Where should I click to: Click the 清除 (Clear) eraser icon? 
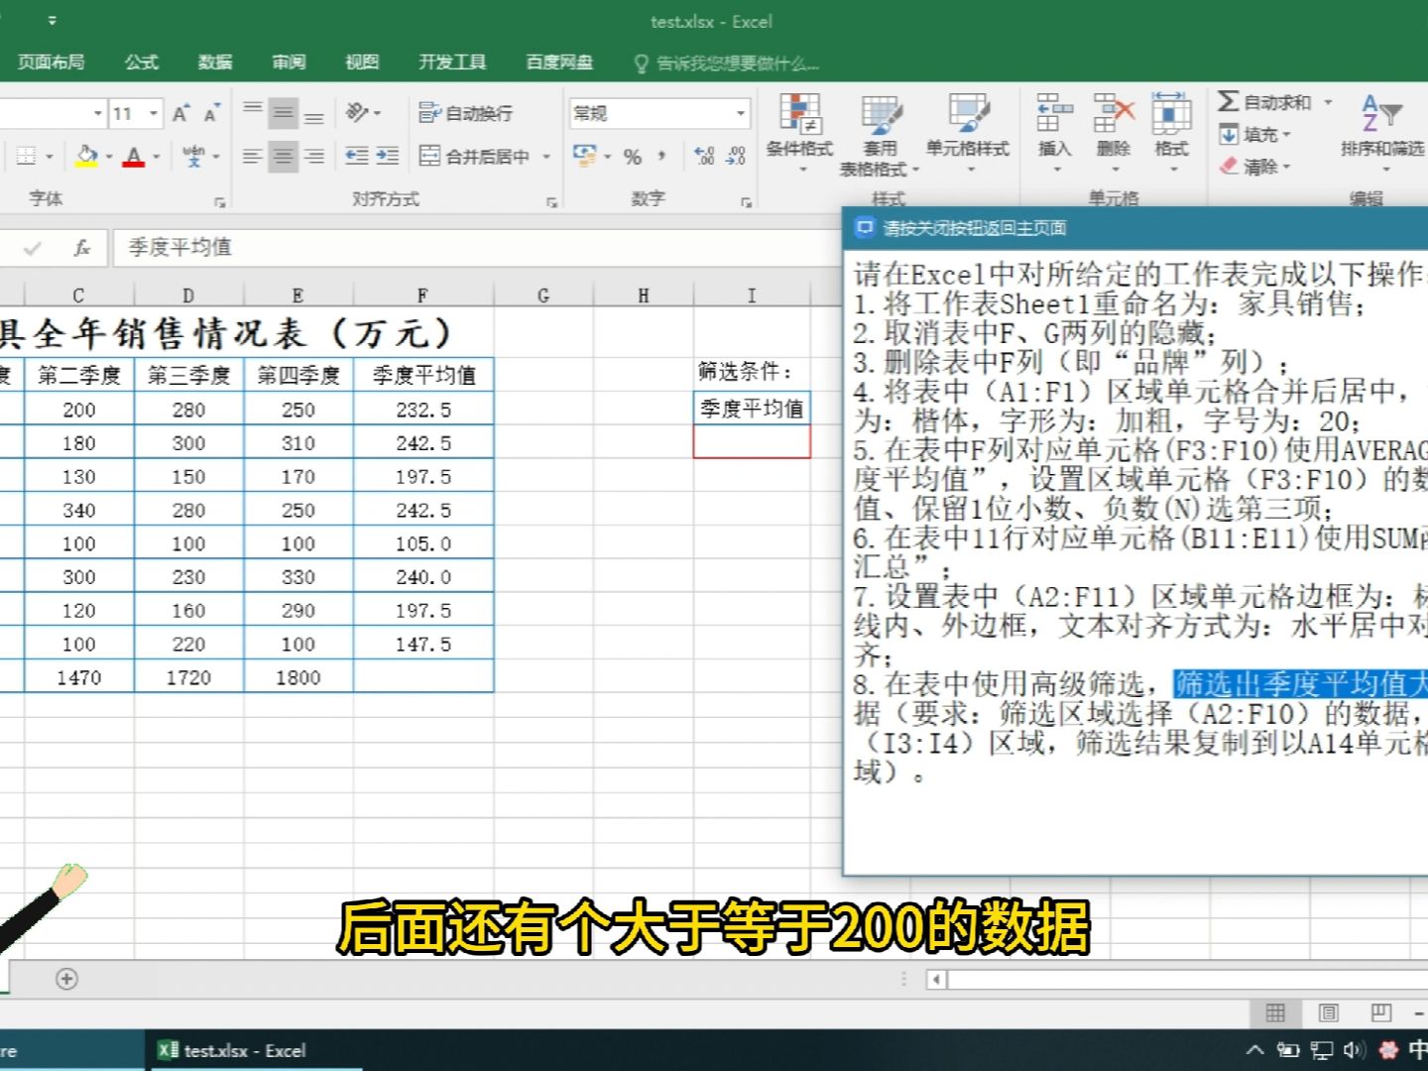[1230, 166]
